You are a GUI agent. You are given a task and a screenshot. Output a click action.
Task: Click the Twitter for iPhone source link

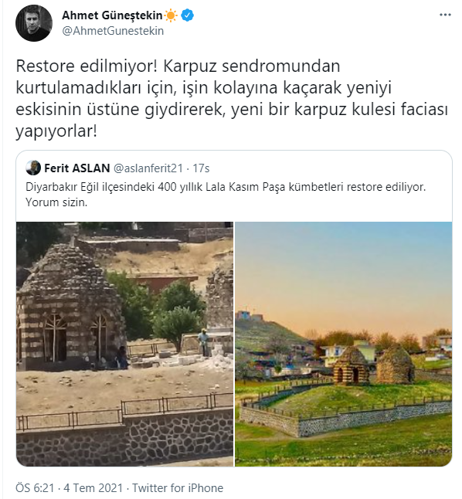[178, 488]
